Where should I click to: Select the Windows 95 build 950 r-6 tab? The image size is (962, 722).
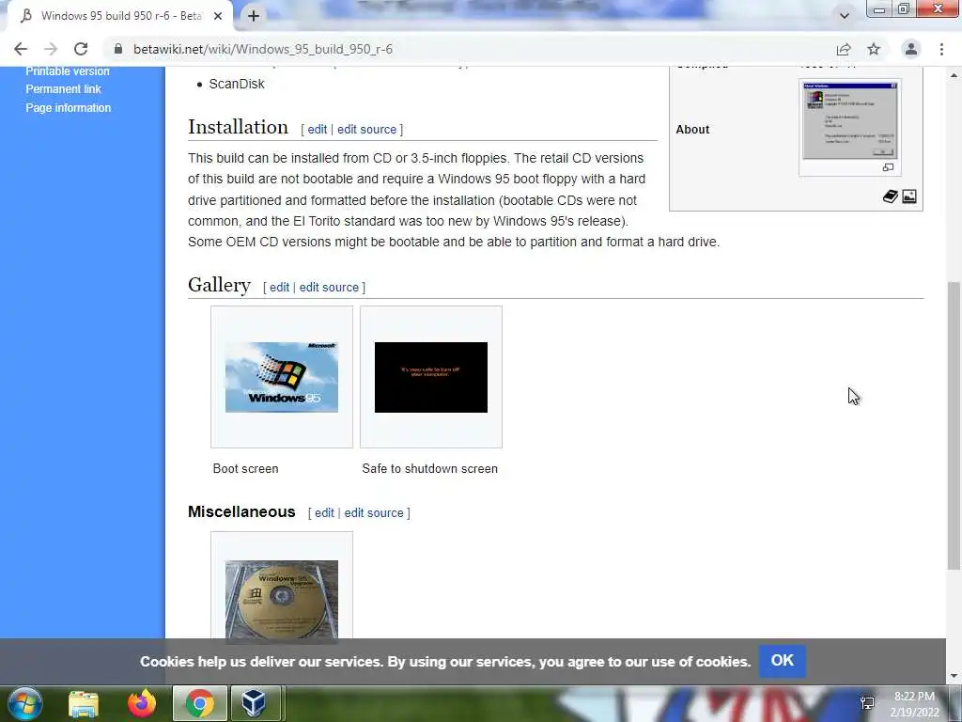(120, 16)
